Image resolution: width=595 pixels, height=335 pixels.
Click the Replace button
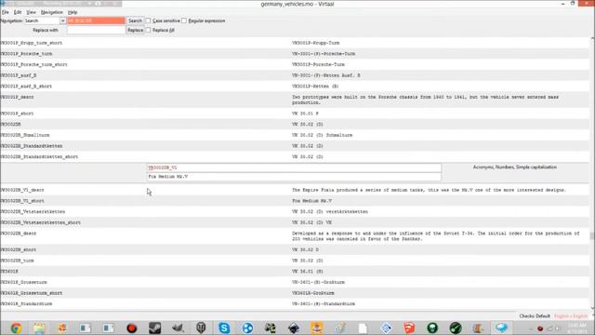[135, 30]
